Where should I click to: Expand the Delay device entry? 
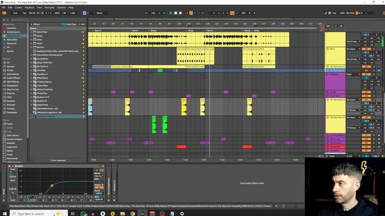click(31, 36)
